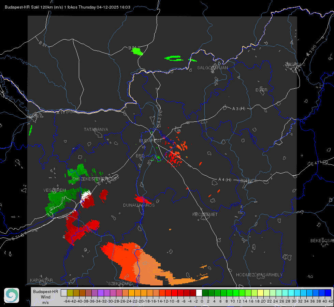Screen dimensions: 334x307
Task: Click the -20 legend scale value
Action: click(x=141, y=301)
